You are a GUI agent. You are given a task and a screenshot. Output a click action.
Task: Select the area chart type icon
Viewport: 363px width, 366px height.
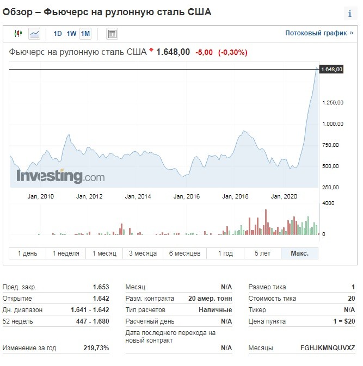[x=34, y=34]
